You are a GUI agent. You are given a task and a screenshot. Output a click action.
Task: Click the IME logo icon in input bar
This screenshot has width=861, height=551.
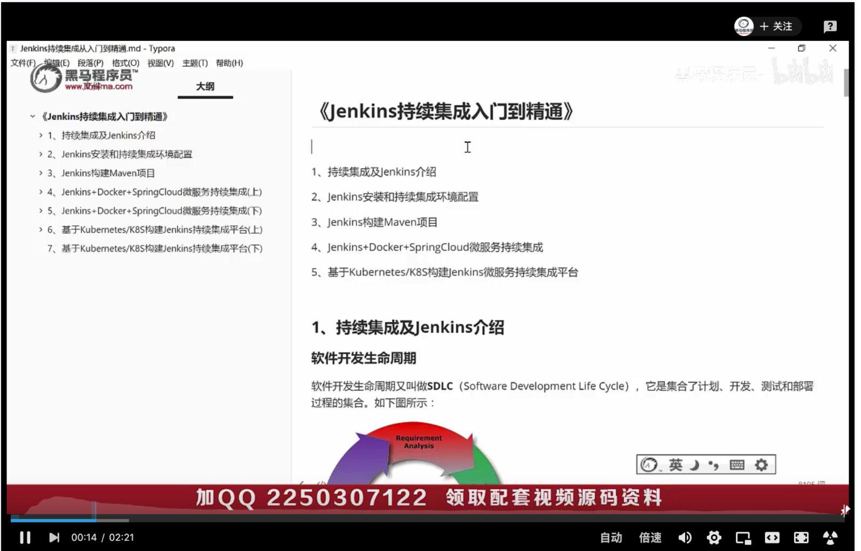point(649,465)
